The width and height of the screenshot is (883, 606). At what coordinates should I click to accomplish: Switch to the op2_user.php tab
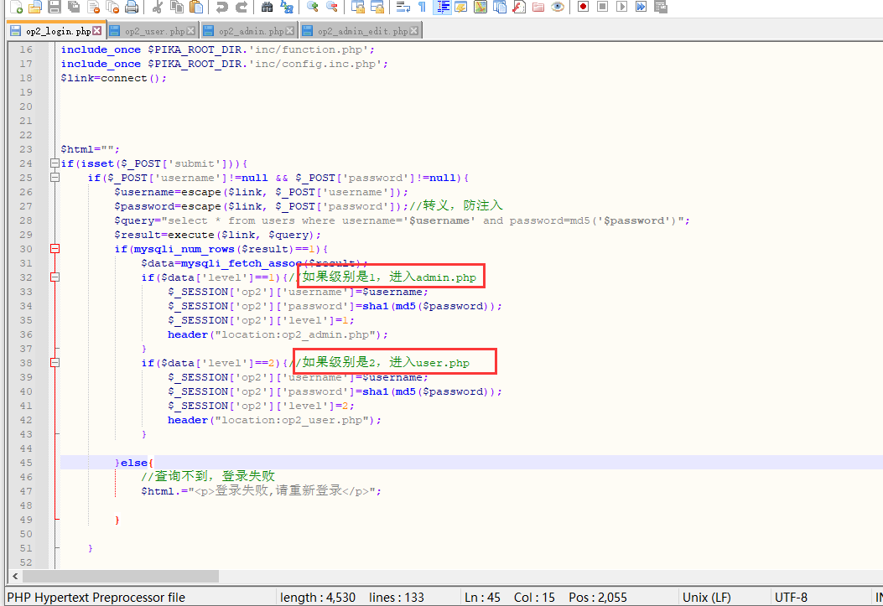153,31
